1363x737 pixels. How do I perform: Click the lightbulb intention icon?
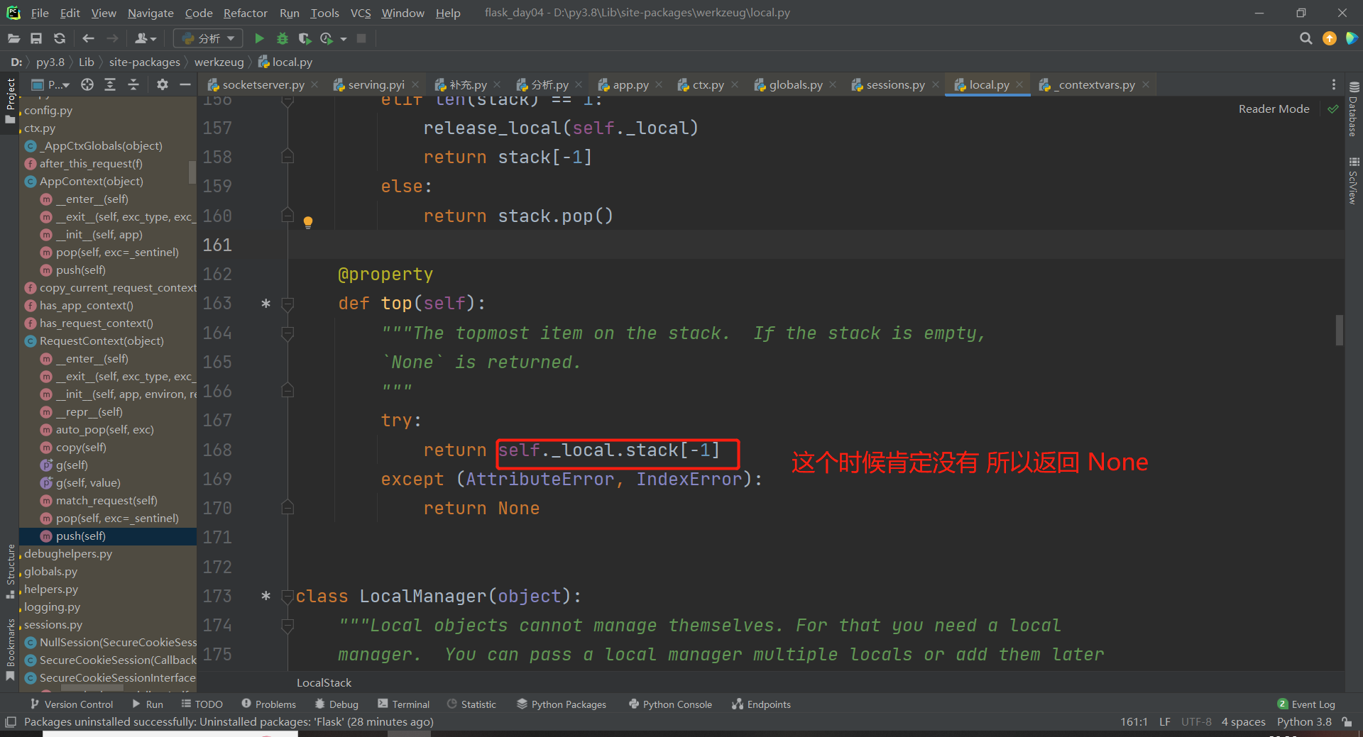[308, 223]
